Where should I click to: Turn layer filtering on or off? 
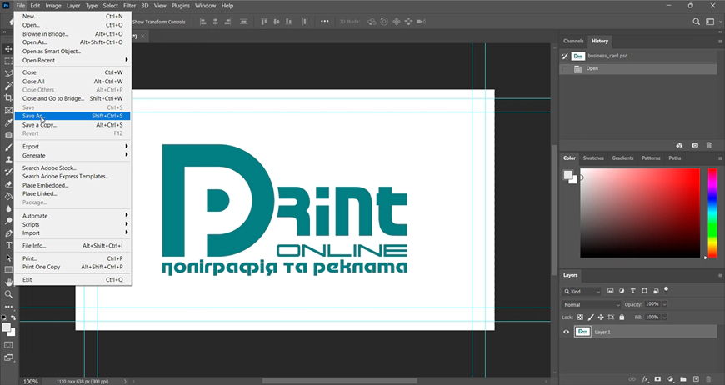pyautogui.click(x=667, y=290)
